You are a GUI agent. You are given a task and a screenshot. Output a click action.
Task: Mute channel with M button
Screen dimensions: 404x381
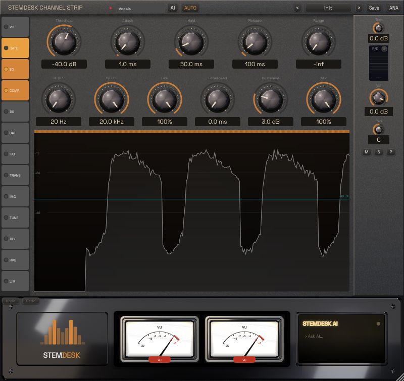(367, 152)
